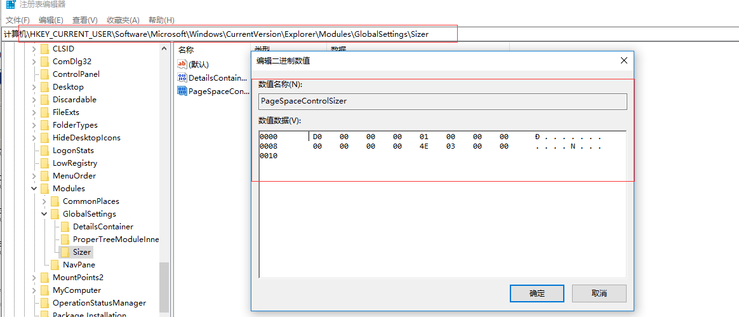Expand the MountPoints2 tree node

[x=34, y=278]
